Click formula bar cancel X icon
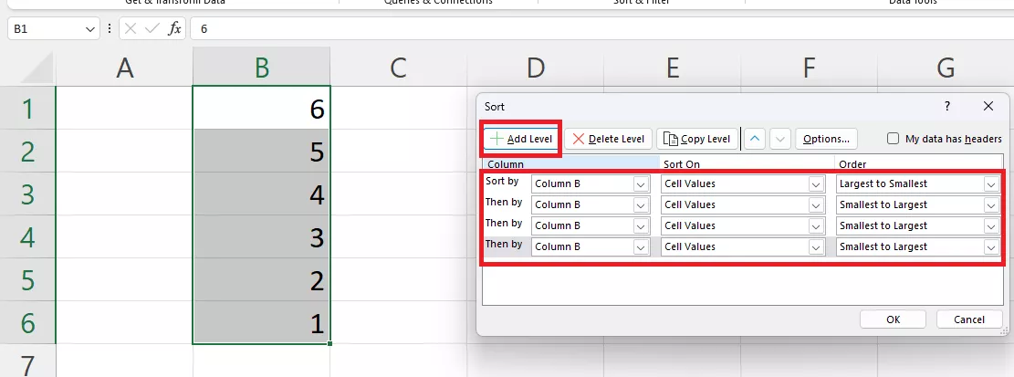Image resolution: width=1014 pixels, height=377 pixels. (x=131, y=28)
